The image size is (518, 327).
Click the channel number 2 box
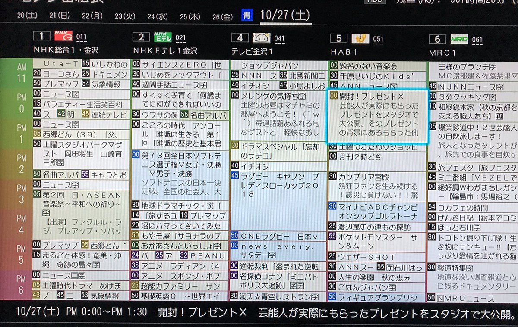pyautogui.click(x=141, y=37)
